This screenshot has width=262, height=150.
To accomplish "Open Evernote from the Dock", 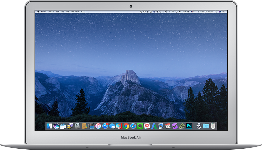I will click(x=140, y=126).
